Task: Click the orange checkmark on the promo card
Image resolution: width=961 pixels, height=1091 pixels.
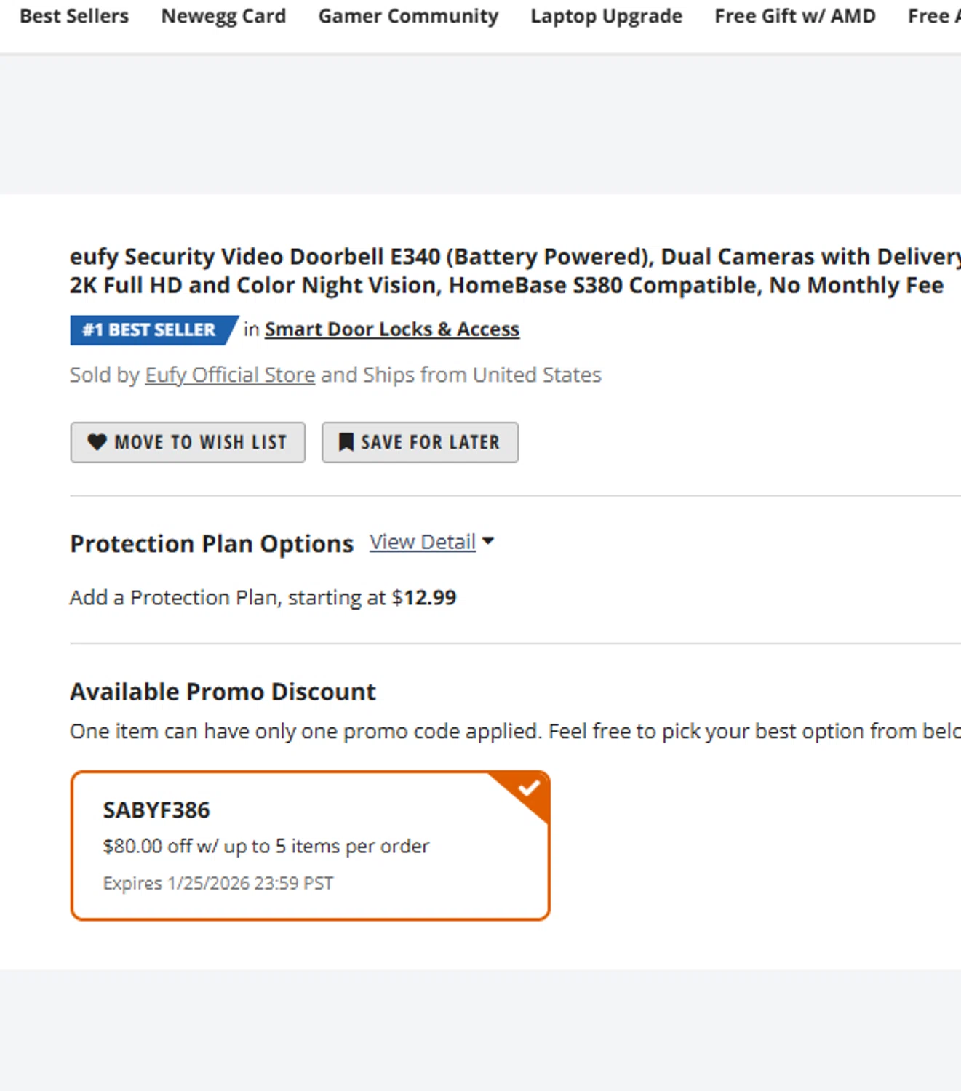Action: pyautogui.click(x=529, y=788)
